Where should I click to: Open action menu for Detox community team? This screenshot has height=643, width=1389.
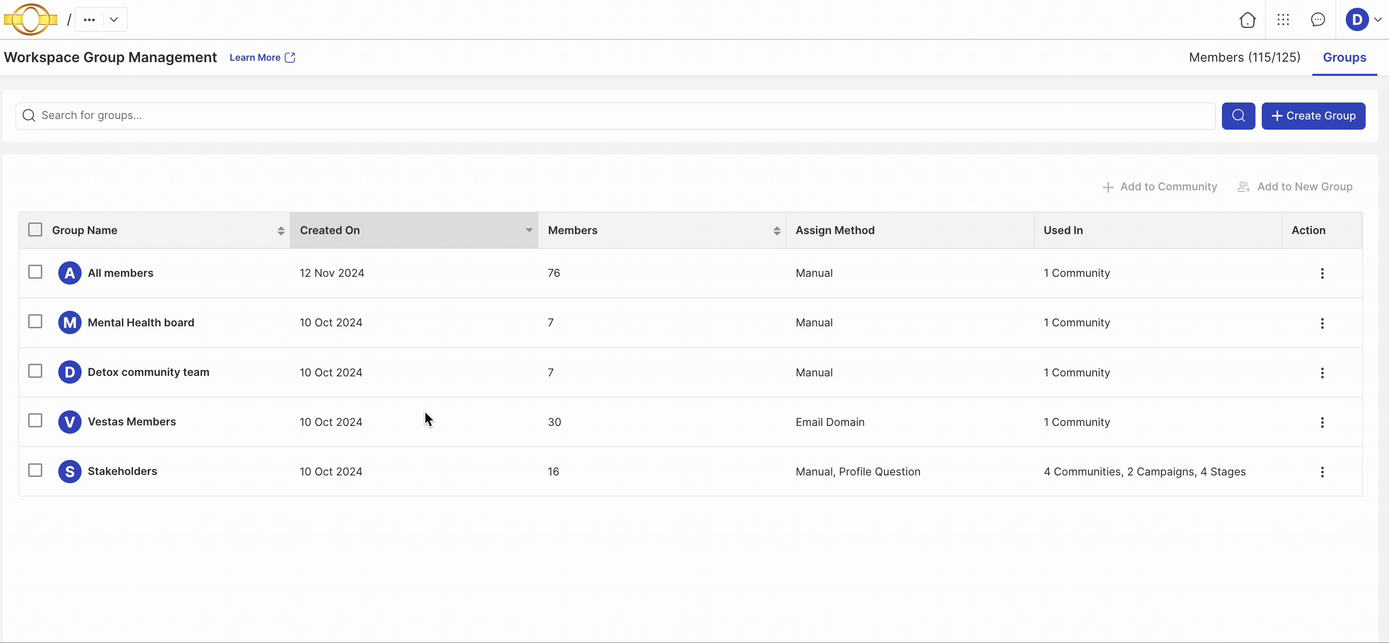click(x=1321, y=372)
